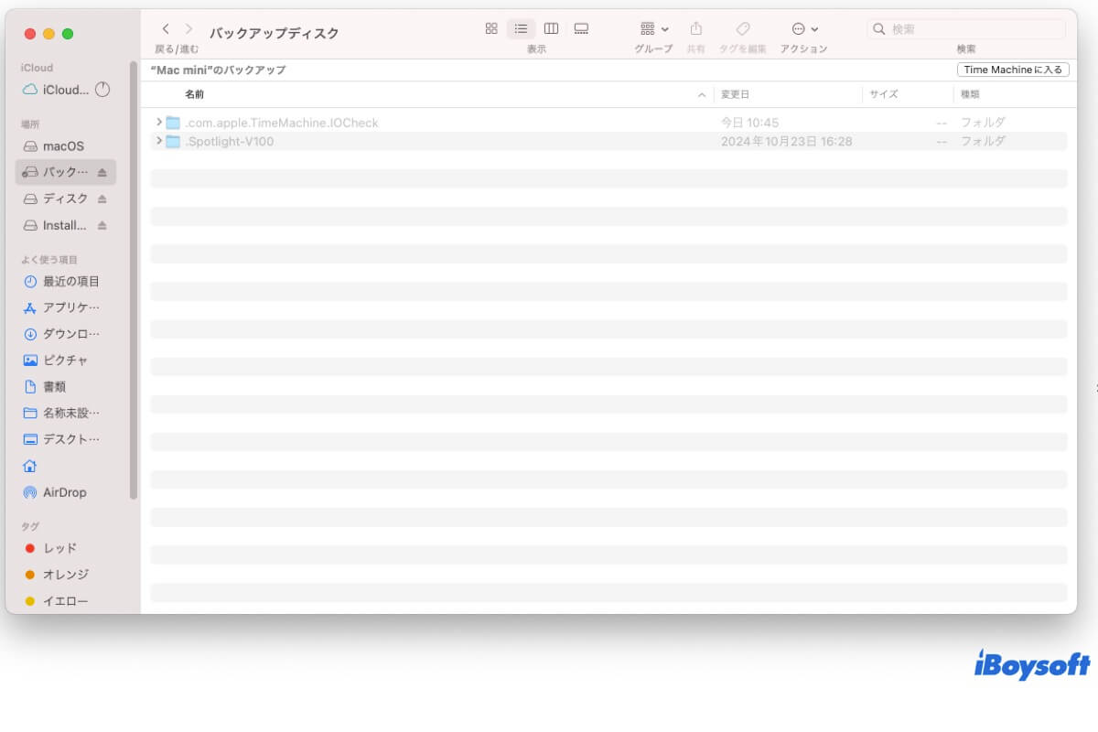The image size is (1098, 732).
Task: Expand the .Spotlight-V100 folder
Action: (158, 141)
